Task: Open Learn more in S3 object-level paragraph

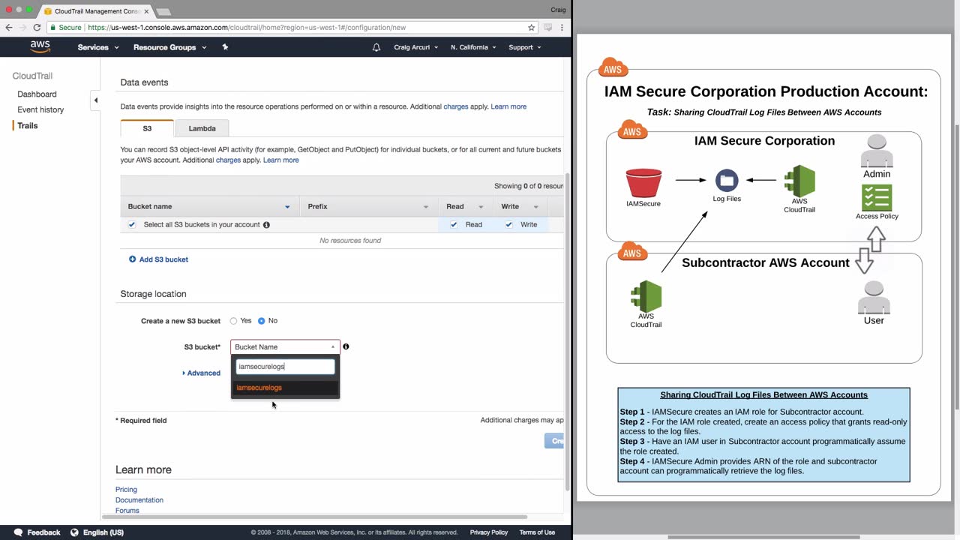Action: tap(280, 160)
